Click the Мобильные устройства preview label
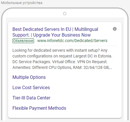The height and width of the screenshot is (122, 130). coord(22,3)
